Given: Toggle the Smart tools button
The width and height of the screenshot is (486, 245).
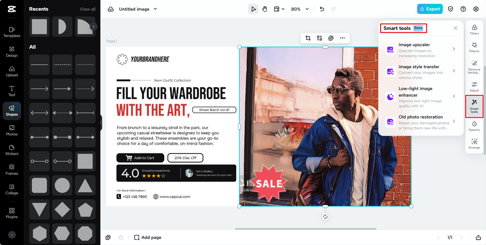Looking at the screenshot, I should point(474,106).
